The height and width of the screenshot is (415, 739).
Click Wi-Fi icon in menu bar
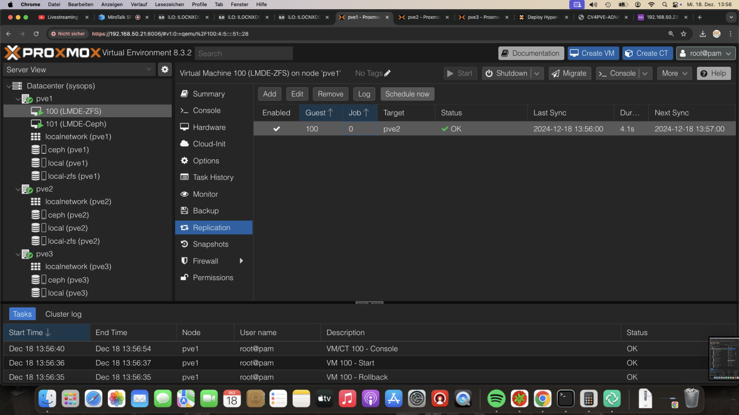pyautogui.click(x=651, y=4)
